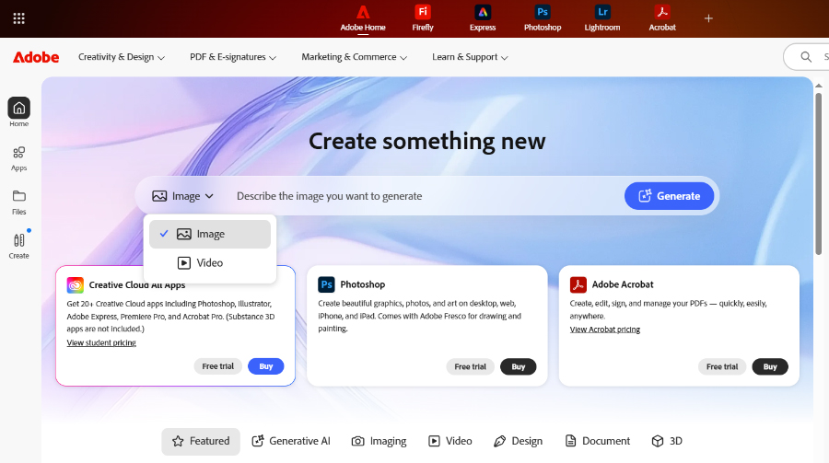Choose Image in the dropdown list

pyautogui.click(x=210, y=234)
